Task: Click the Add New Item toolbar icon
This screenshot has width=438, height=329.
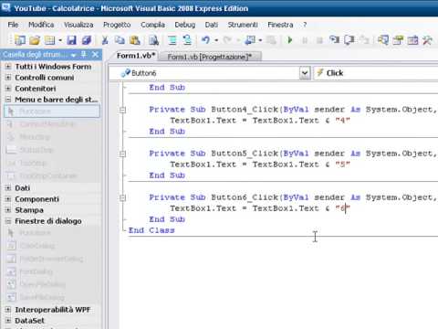Action: point(49,40)
